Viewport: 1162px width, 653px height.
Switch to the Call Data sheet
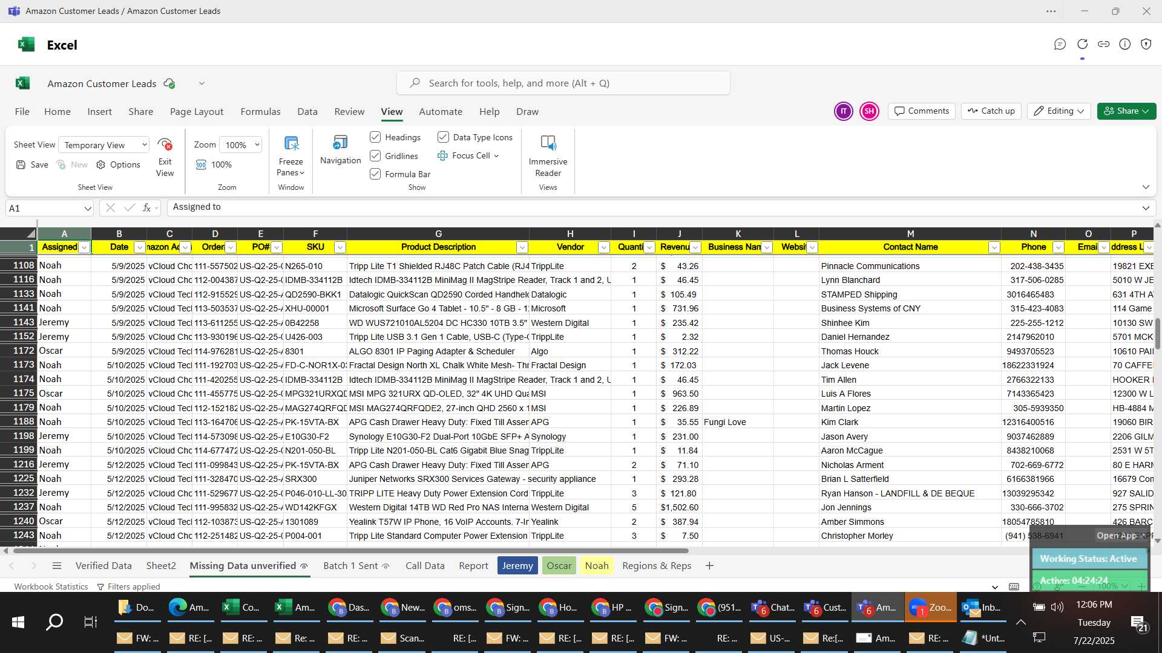[425, 566]
